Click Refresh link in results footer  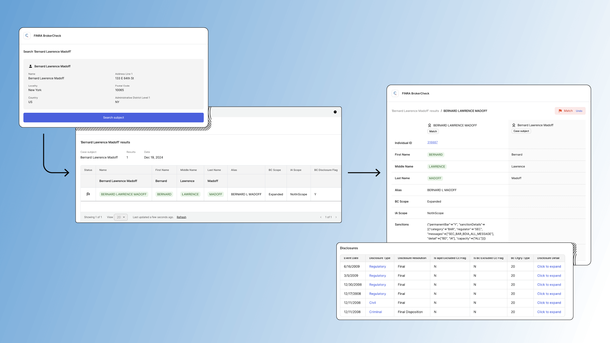(181, 217)
